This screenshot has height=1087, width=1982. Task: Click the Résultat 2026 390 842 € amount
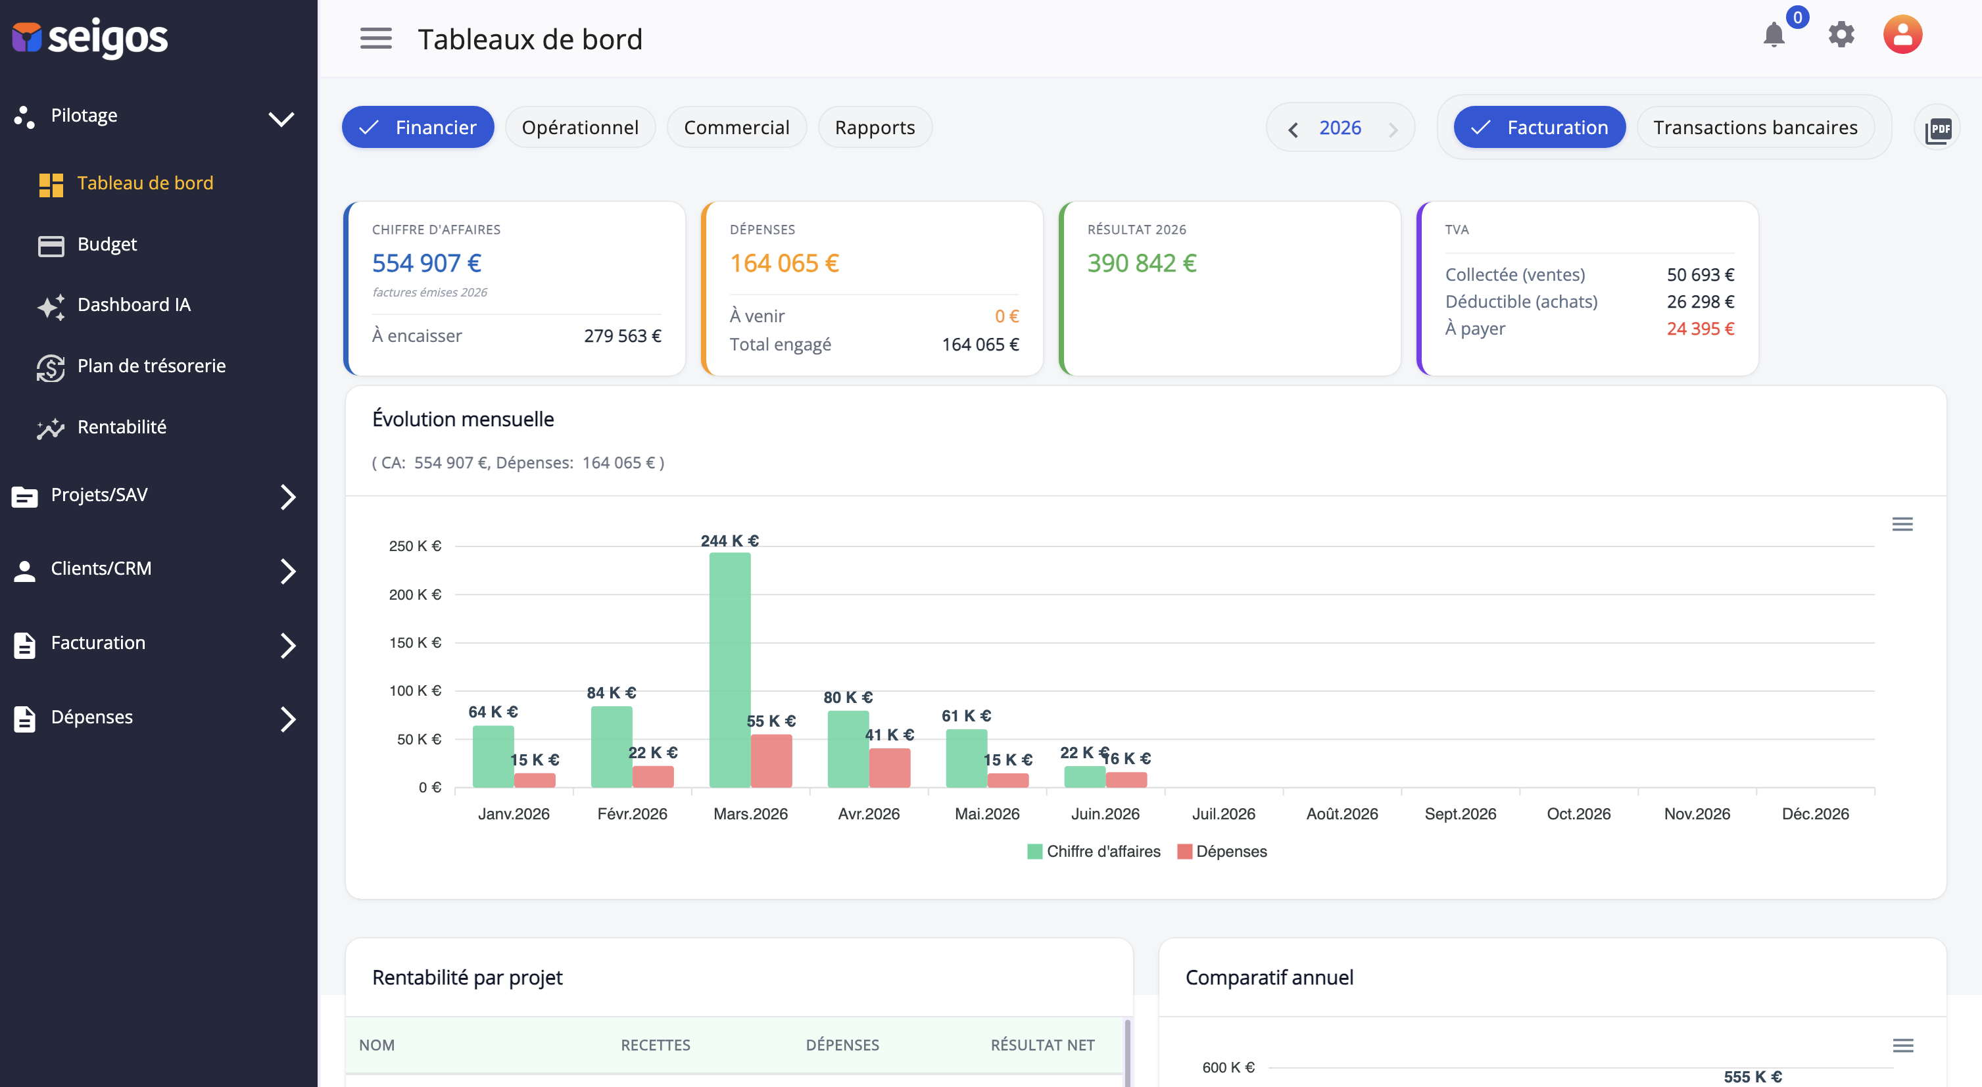[x=1142, y=264]
